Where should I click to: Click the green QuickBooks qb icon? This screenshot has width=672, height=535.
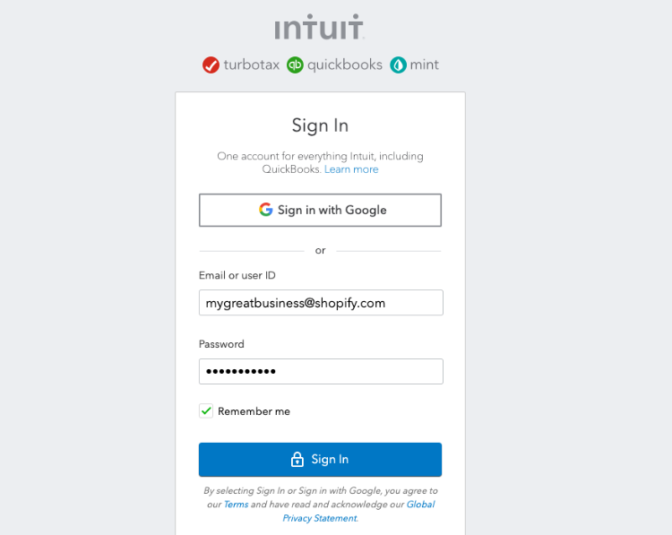click(295, 65)
